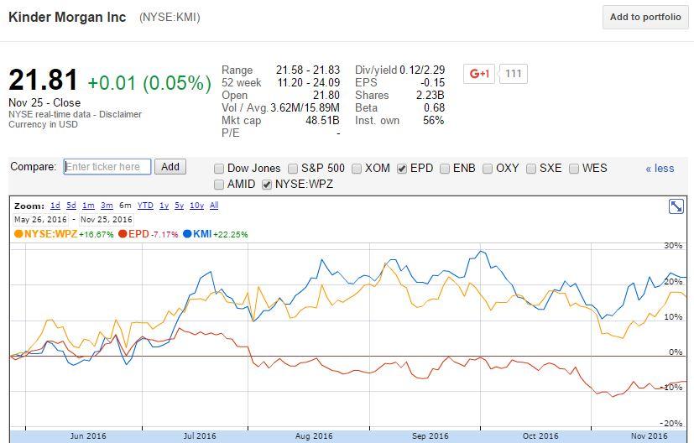Click the NYSE:WPZ legend label

tap(51, 234)
